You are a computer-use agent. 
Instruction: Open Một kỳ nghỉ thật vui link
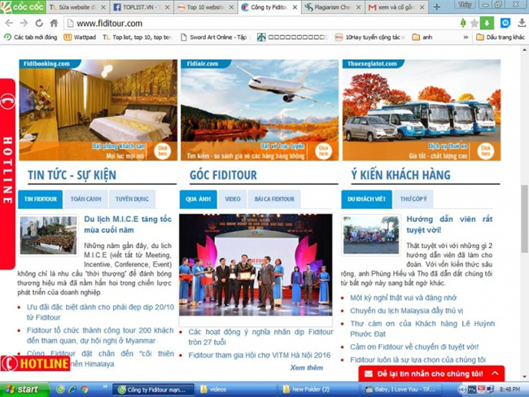pos(403,298)
